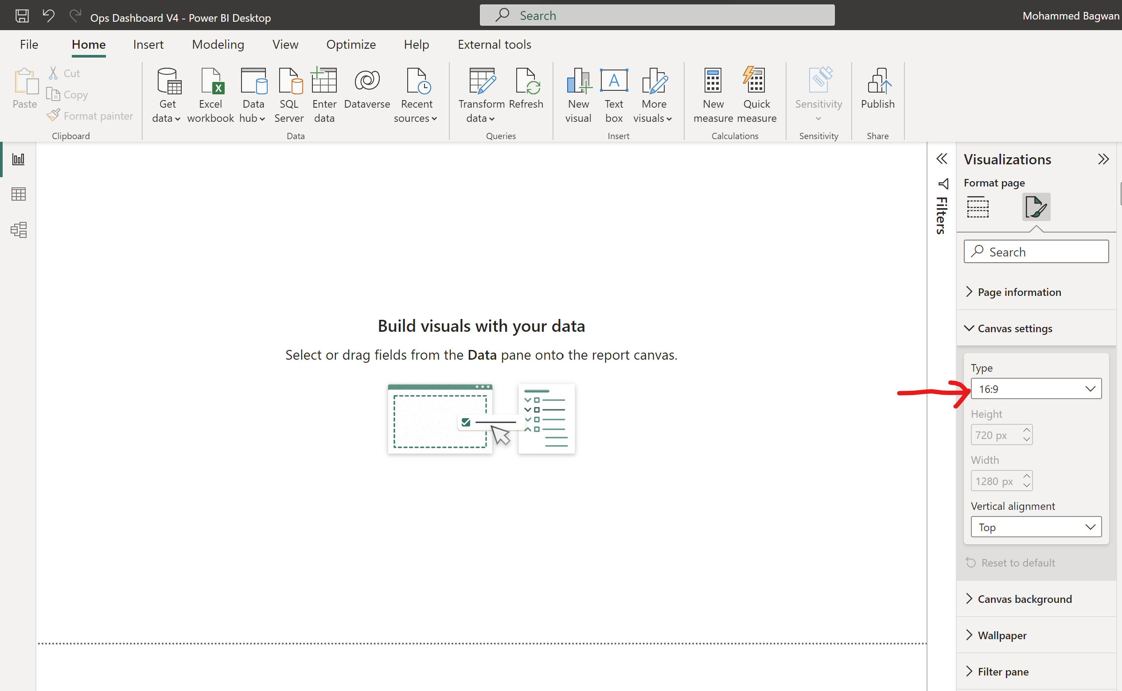The width and height of the screenshot is (1122, 691).
Task: Open the View ribbon tab
Action: 285,44
